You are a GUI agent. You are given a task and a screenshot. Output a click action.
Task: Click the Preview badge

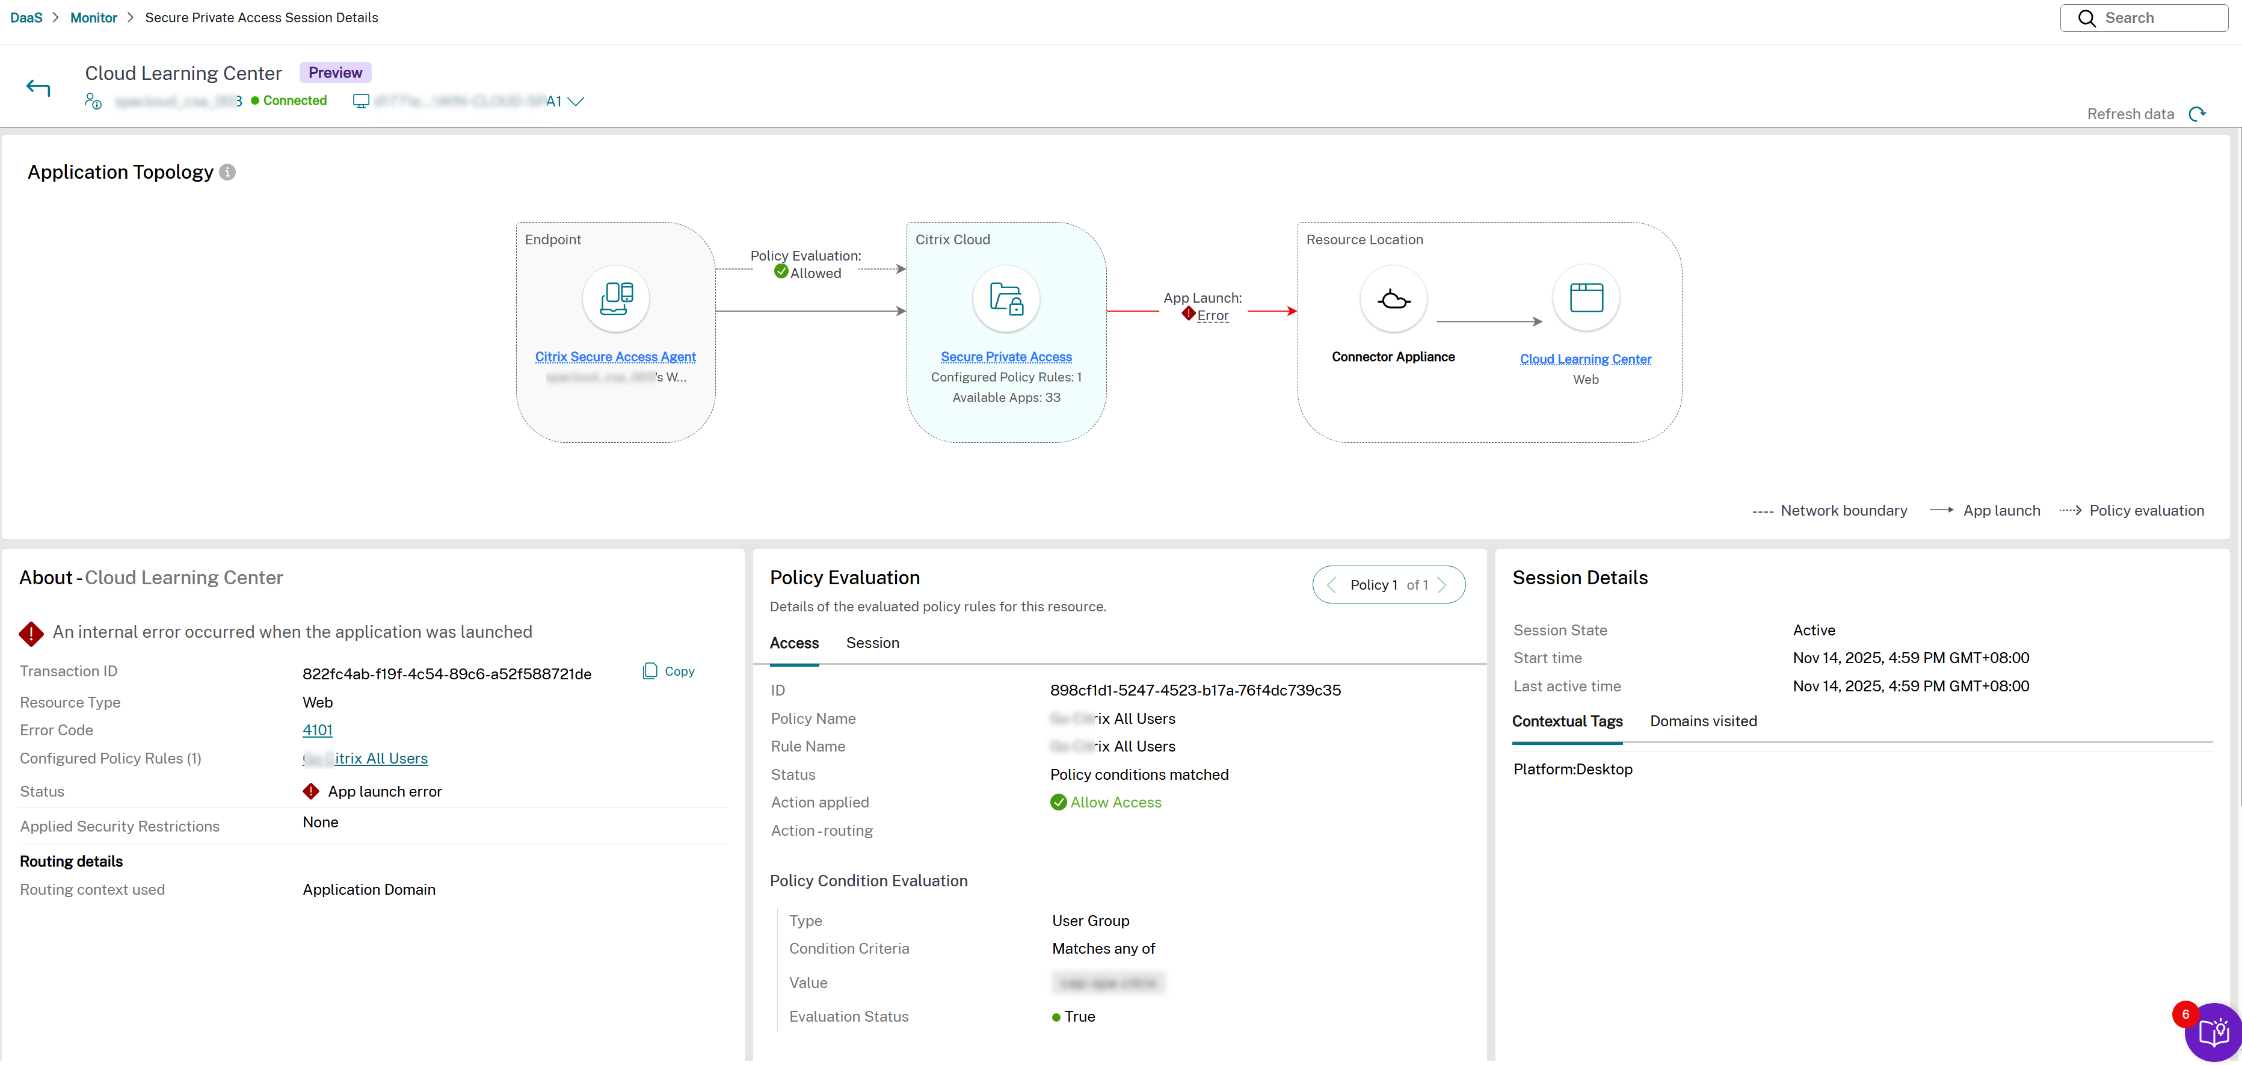(x=335, y=72)
